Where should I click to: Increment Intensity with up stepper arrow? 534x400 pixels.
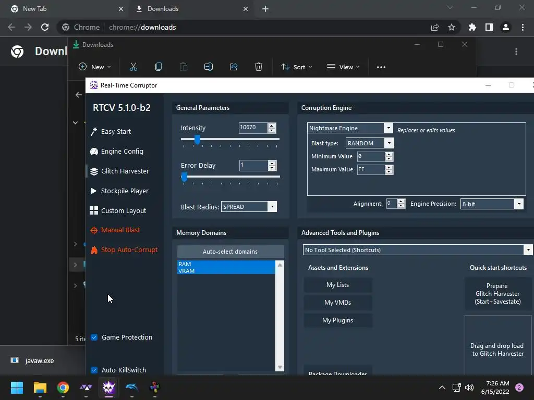272,126
